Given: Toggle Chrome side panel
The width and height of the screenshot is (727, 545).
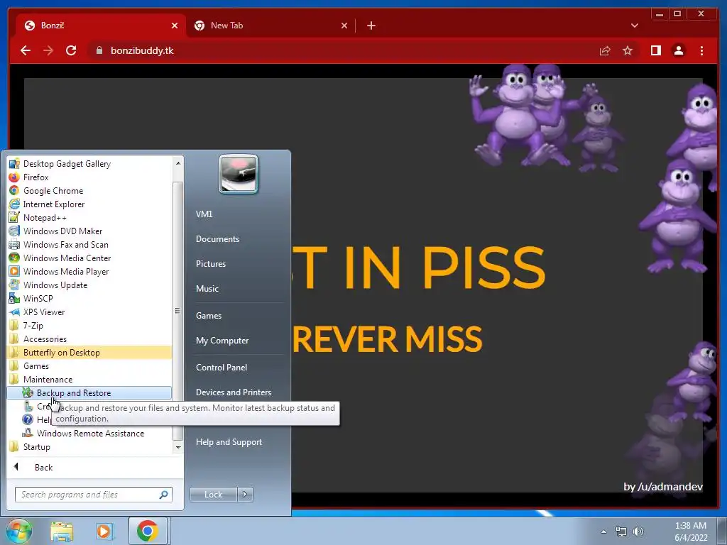Looking at the screenshot, I should pyautogui.click(x=655, y=50).
